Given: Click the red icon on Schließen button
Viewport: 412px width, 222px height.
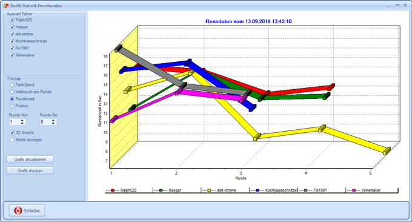Looking at the screenshot, I should [18, 210].
